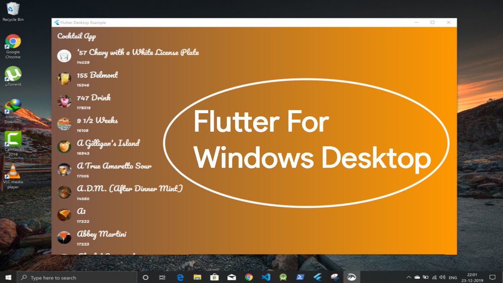Open Google Chrome desktop shortcut
Viewport: 503px width, 283px height.
click(13, 47)
